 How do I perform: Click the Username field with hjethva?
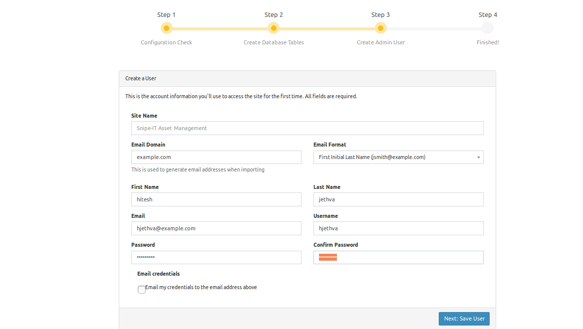398,228
